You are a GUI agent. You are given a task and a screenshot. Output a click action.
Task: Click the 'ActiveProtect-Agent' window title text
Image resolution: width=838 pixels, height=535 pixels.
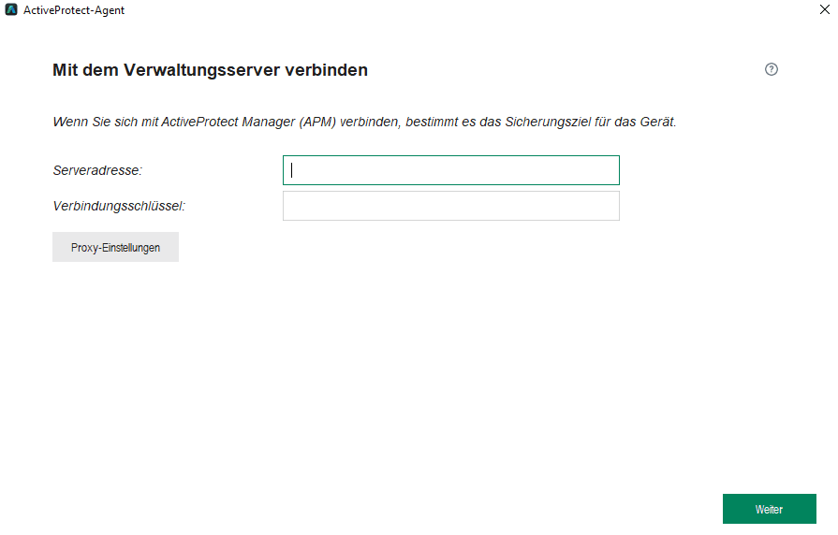(x=74, y=10)
